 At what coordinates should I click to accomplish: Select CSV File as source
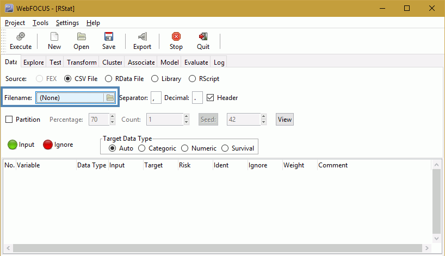pyautogui.click(x=67, y=78)
